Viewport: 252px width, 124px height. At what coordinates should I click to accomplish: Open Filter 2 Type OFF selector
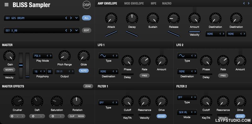(187, 97)
